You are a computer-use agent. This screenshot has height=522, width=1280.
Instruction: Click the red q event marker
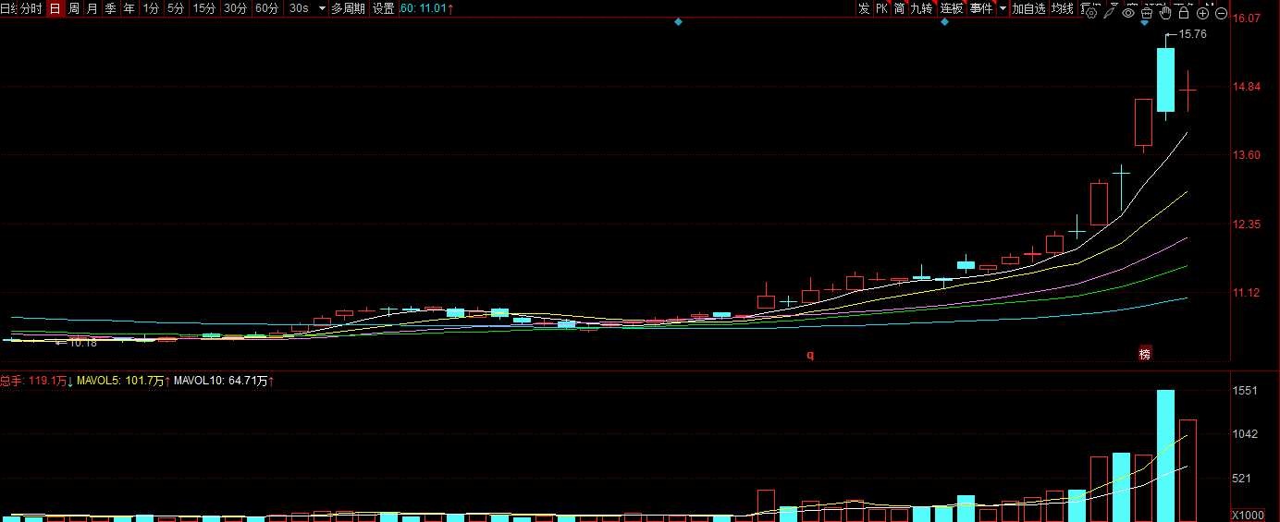pyautogui.click(x=810, y=354)
